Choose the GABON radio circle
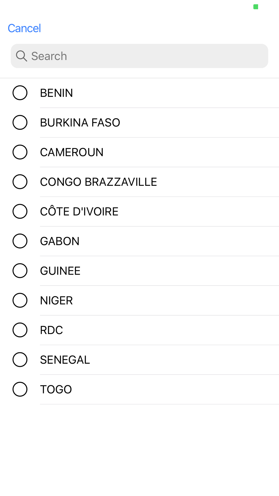 pyautogui.click(x=20, y=241)
